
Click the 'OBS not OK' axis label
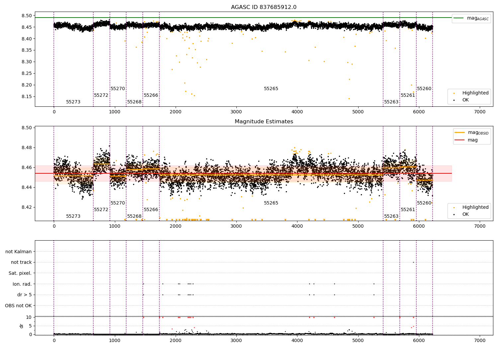pyautogui.click(x=19, y=306)
